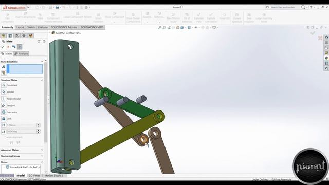Expand the Mechanical Mates section
Image resolution: width=329 pixels, height=185 pixels.
tap(42, 156)
